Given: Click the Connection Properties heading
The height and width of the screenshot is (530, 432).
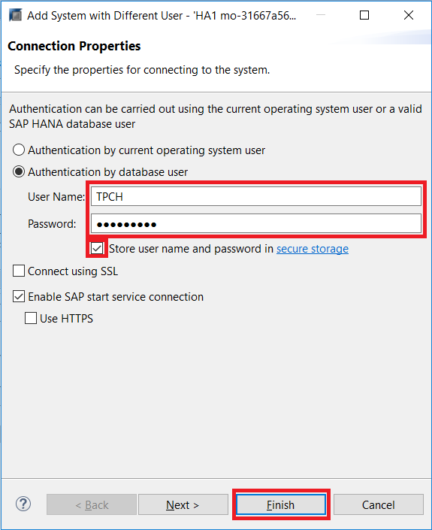Looking at the screenshot, I should [x=74, y=46].
